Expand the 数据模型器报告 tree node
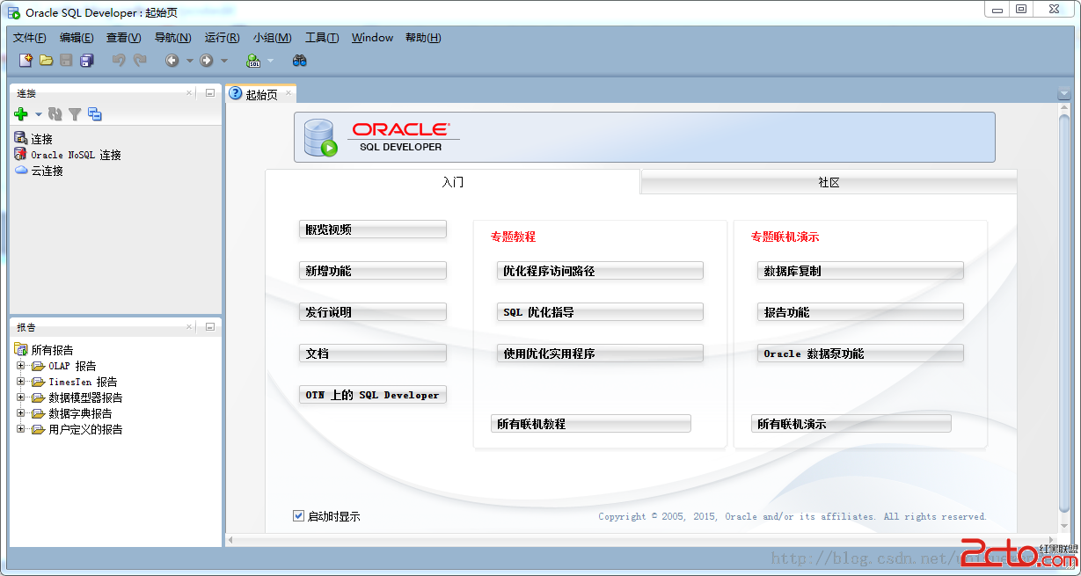Screen dimensions: 1081x576 (20, 397)
